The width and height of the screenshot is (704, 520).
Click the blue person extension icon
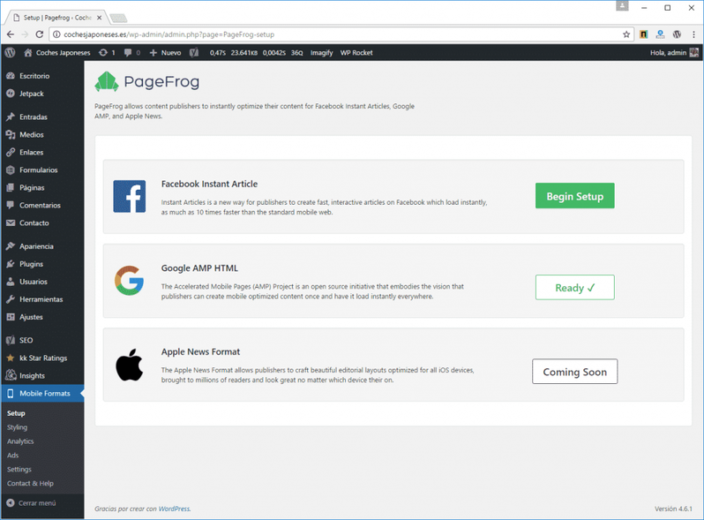click(661, 34)
